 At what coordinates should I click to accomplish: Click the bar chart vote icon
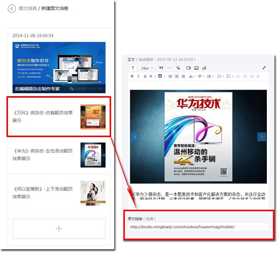[x=204, y=68]
